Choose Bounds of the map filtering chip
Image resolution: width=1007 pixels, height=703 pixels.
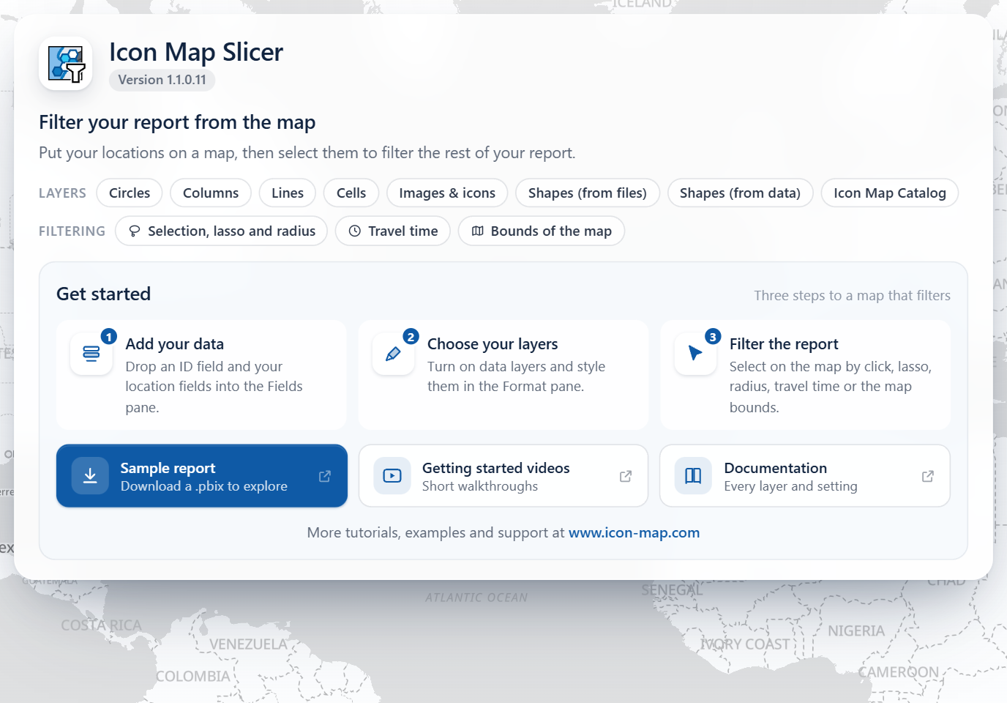click(541, 231)
